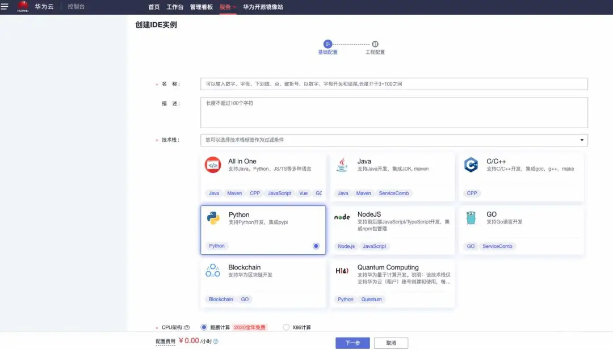The height and width of the screenshot is (350, 613).
Task: Select the 鲲鹏计算 radio button
Action: click(204, 327)
